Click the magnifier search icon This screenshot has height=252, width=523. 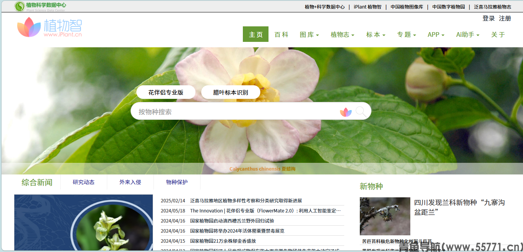361,112
